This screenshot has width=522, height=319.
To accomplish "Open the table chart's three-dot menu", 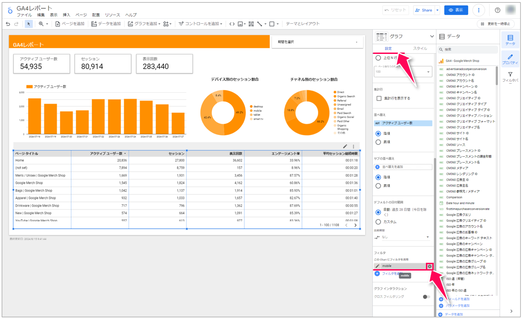I will pyautogui.click(x=354, y=146).
